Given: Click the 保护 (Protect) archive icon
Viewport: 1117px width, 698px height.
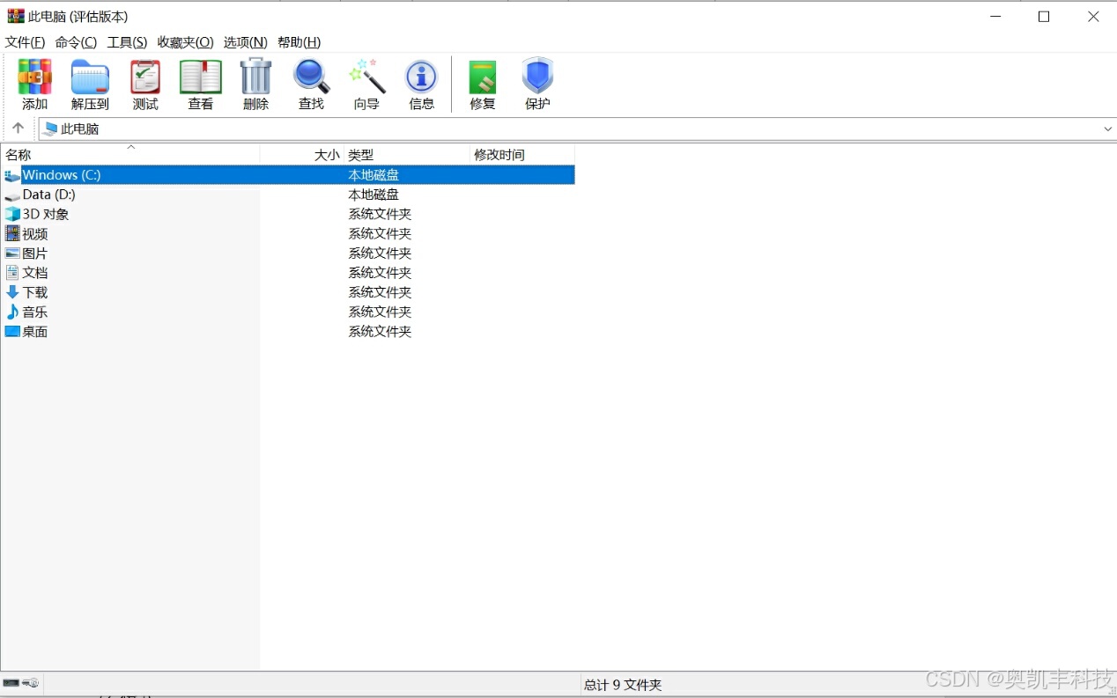Looking at the screenshot, I should tap(537, 84).
